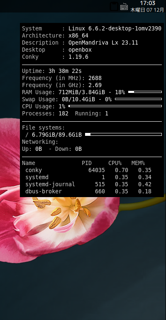Click the PID column header

(87, 163)
